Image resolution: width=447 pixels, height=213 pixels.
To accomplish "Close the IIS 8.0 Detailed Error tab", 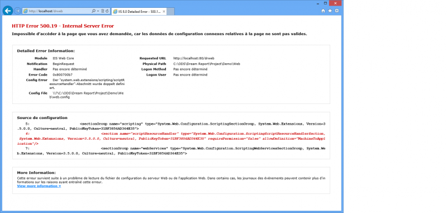I will 163,11.
